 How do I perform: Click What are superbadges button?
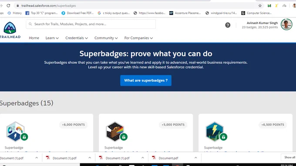[x=146, y=80]
